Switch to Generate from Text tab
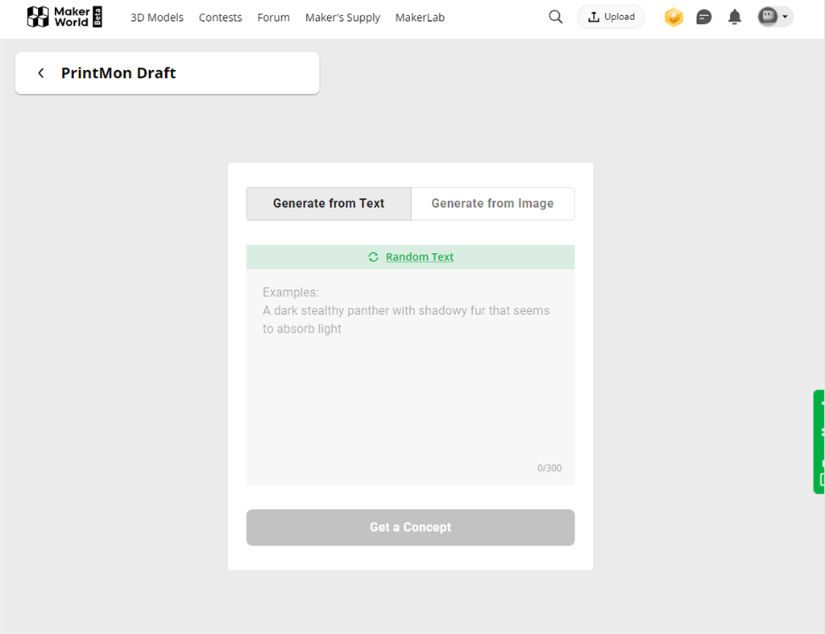The image size is (825, 634). pos(329,204)
